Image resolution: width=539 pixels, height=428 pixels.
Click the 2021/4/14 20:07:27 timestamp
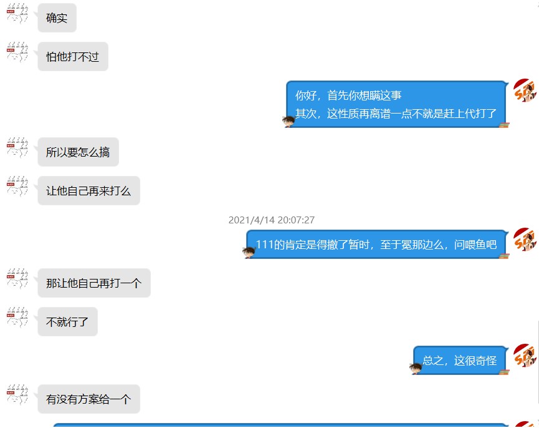pyautogui.click(x=272, y=220)
